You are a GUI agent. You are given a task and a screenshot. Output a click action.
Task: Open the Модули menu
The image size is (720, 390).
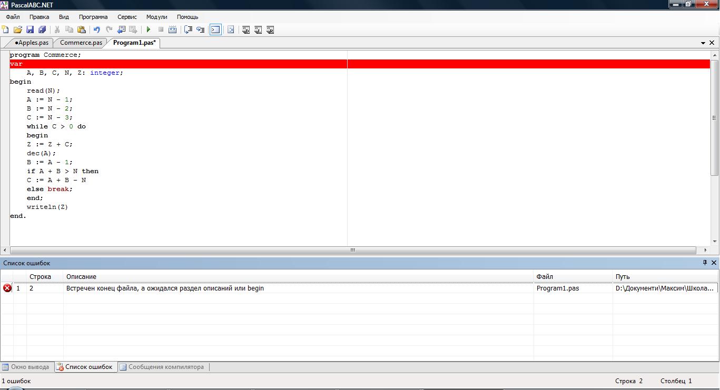click(156, 17)
